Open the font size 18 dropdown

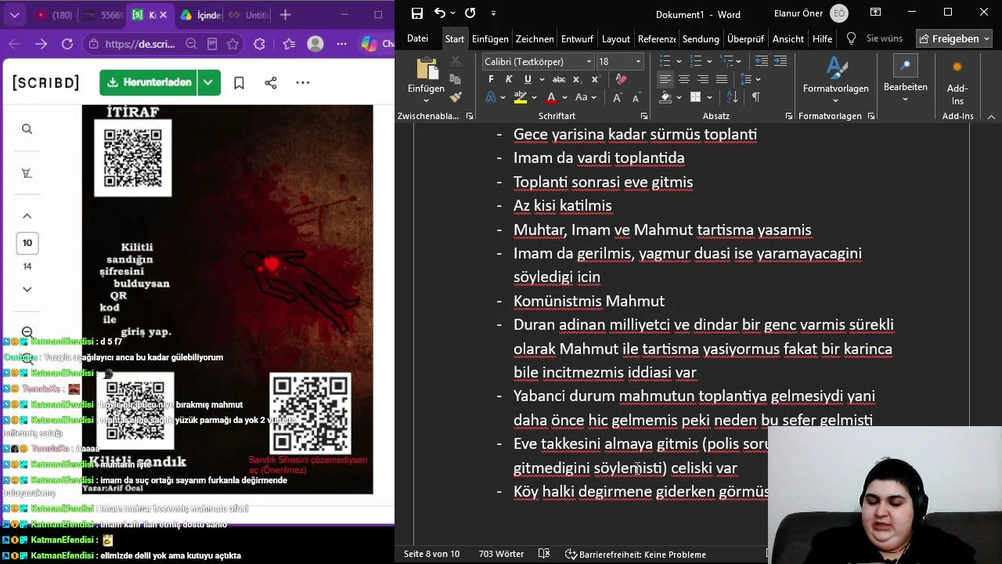pyautogui.click(x=638, y=61)
